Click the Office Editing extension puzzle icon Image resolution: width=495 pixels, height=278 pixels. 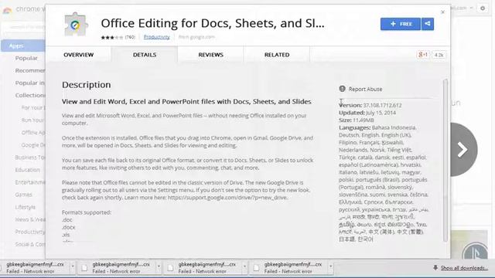76,24
